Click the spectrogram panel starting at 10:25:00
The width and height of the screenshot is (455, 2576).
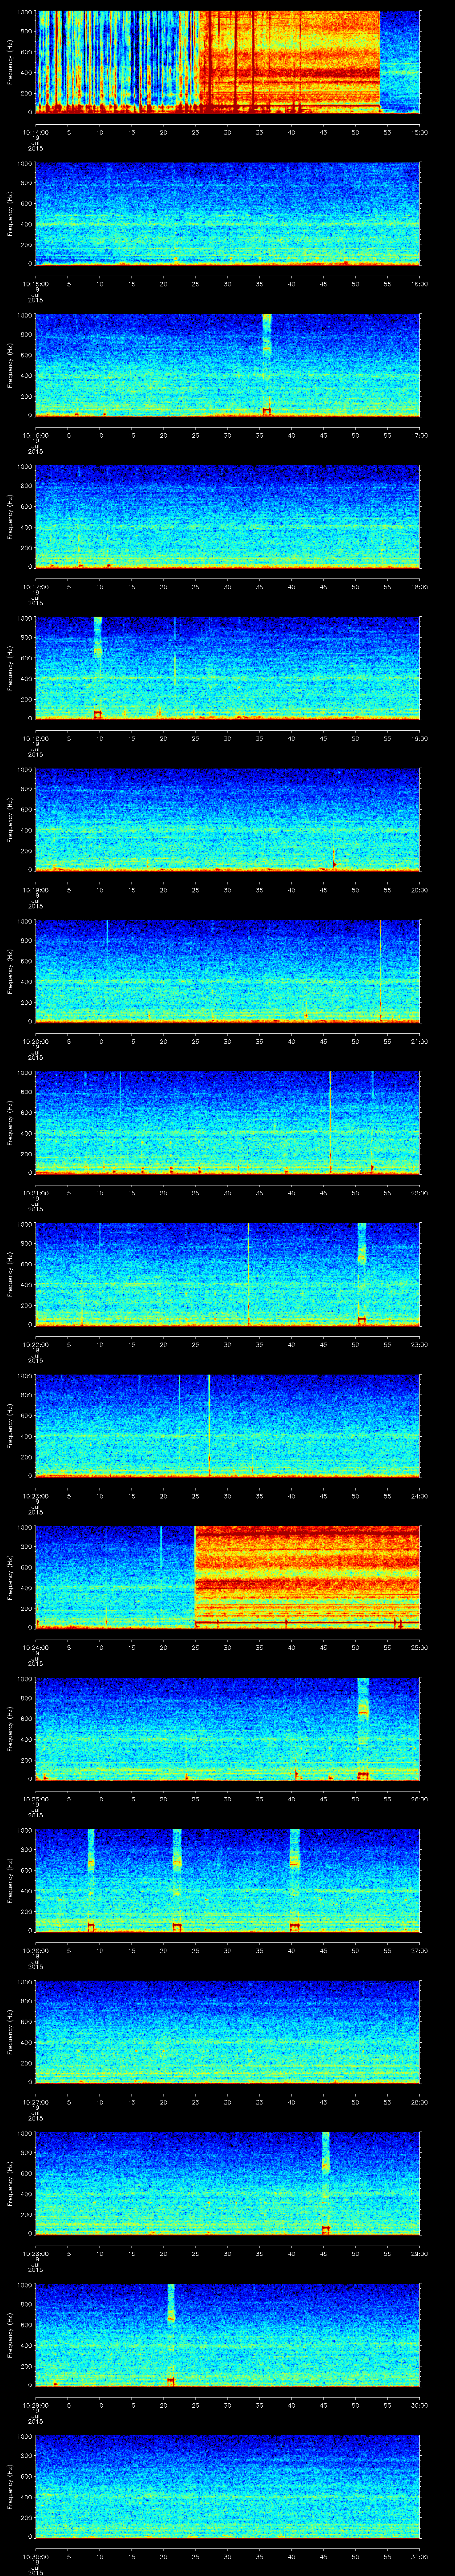(x=227, y=1729)
